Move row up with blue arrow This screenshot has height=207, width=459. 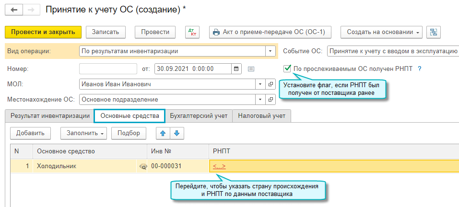(163, 133)
